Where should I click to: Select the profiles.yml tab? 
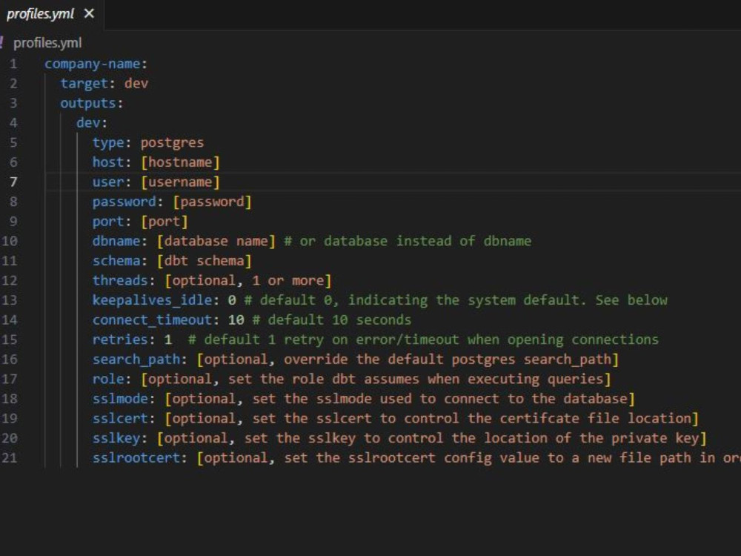52,14
